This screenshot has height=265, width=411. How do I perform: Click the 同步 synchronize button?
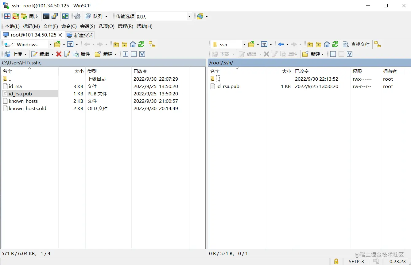tap(30, 16)
